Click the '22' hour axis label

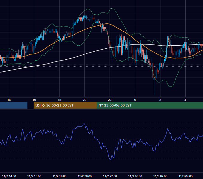coord(110,100)
